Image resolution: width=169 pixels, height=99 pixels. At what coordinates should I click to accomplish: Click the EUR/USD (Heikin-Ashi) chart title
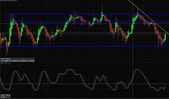coord(8,1)
